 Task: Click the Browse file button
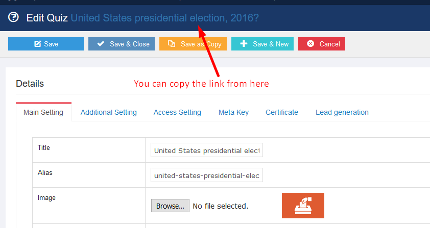pos(170,206)
